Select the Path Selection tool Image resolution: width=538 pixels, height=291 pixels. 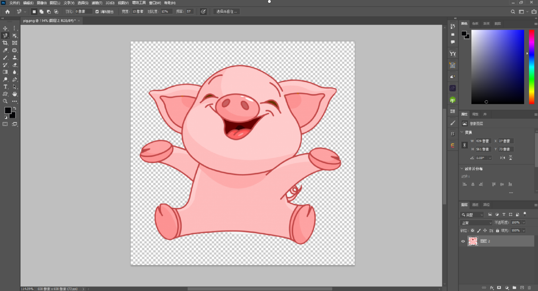pos(15,87)
